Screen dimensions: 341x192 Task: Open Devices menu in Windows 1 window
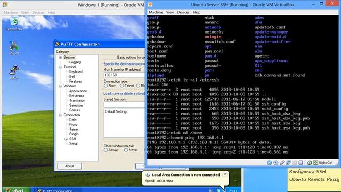point(38,13)
